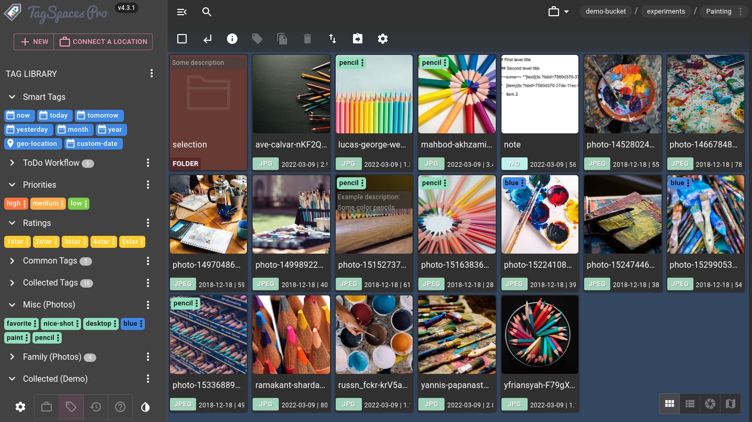Toggle the sidebar collapse menu icon
This screenshot has width=752, height=422.
[181, 12]
